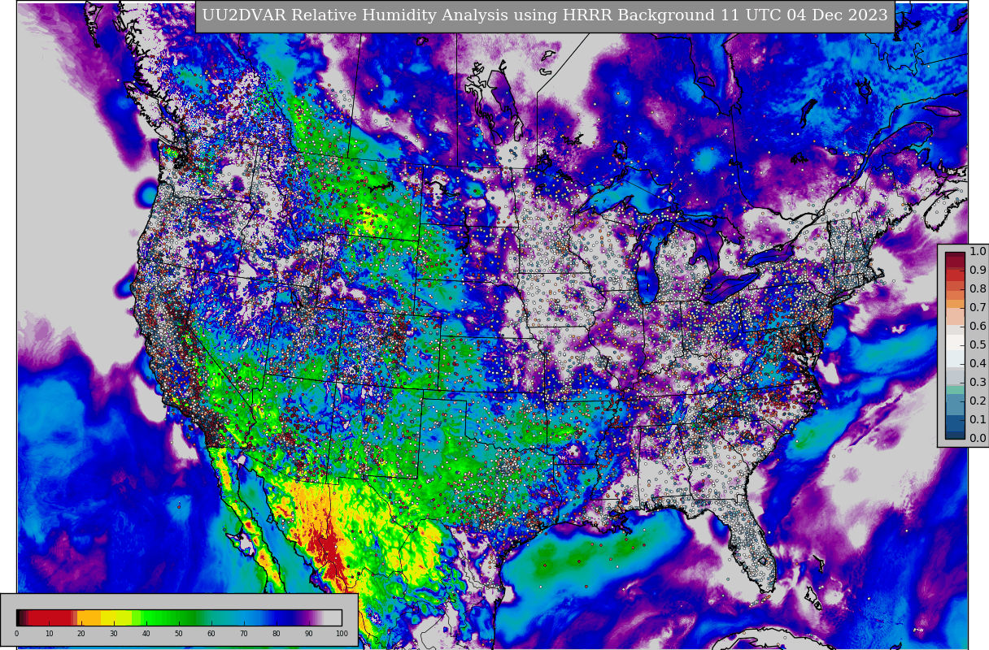This screenshot has height=650, width=989.
Task: Select the 1.0 label on right scale
Action: click(978, 252)
